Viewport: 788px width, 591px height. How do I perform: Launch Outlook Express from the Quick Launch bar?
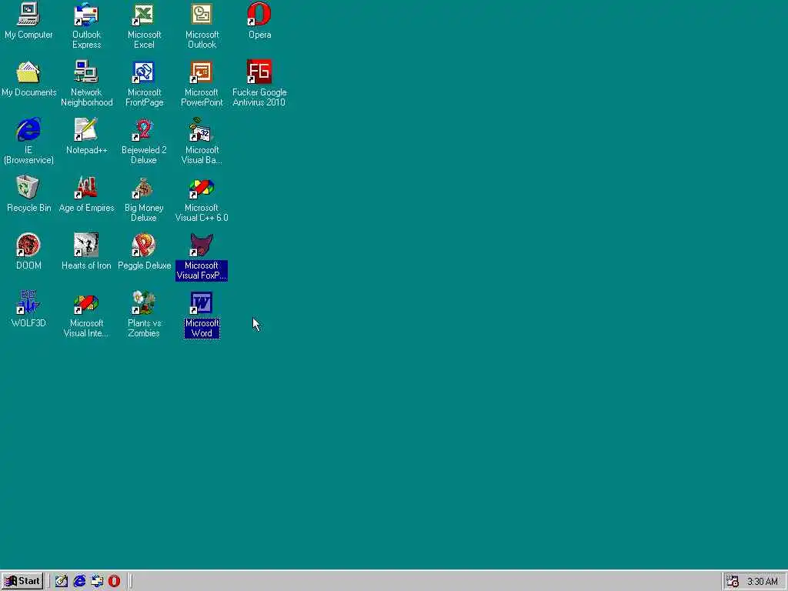click(97, 581)
